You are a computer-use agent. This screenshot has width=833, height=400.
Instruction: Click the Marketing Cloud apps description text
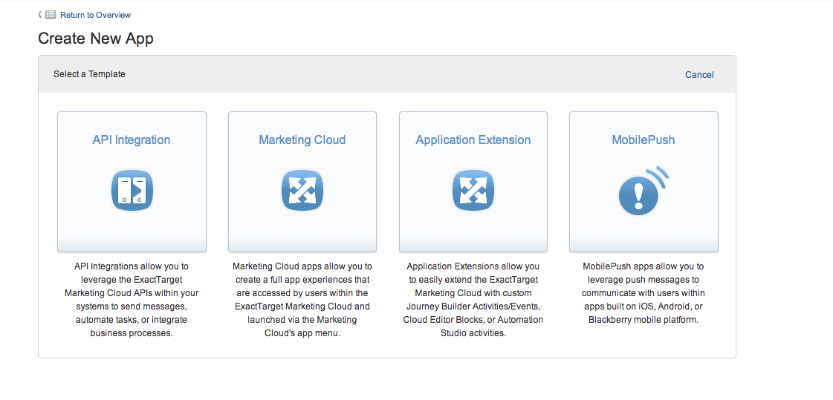302,300
